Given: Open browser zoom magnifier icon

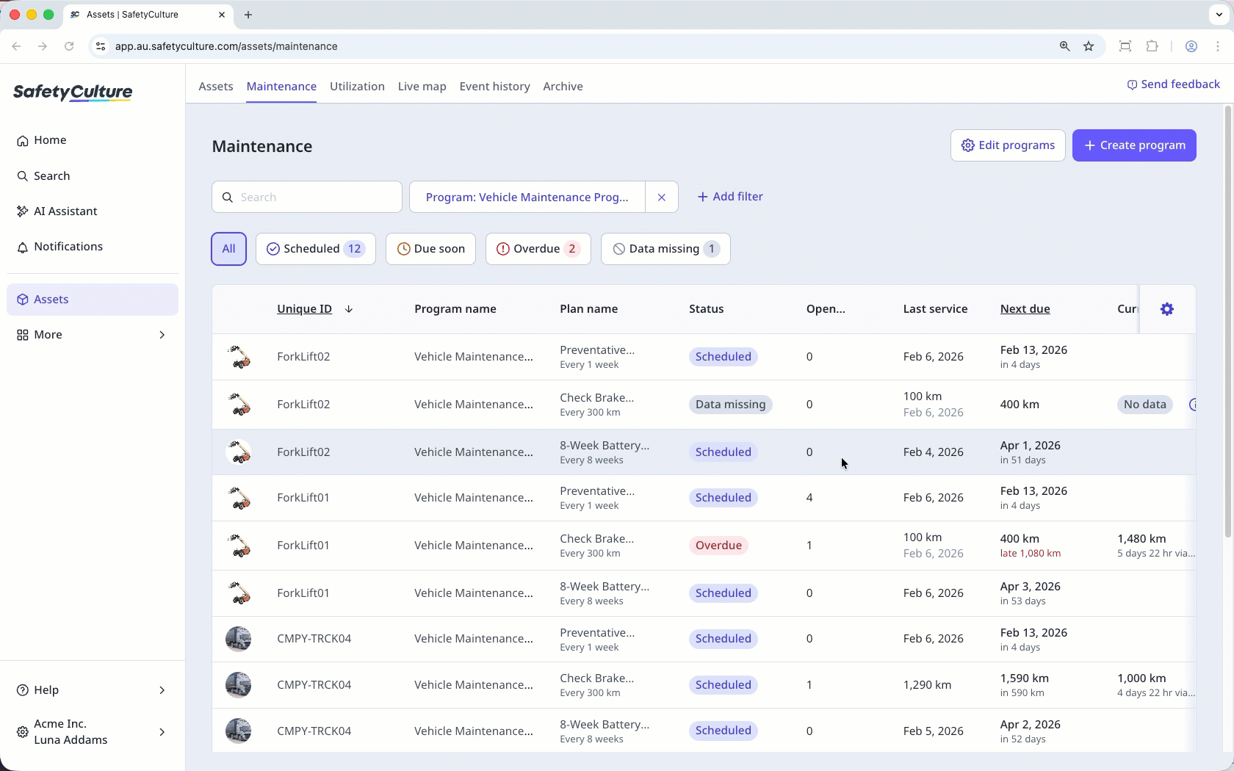Looking at the screenshot, I should pos(1064,46).
